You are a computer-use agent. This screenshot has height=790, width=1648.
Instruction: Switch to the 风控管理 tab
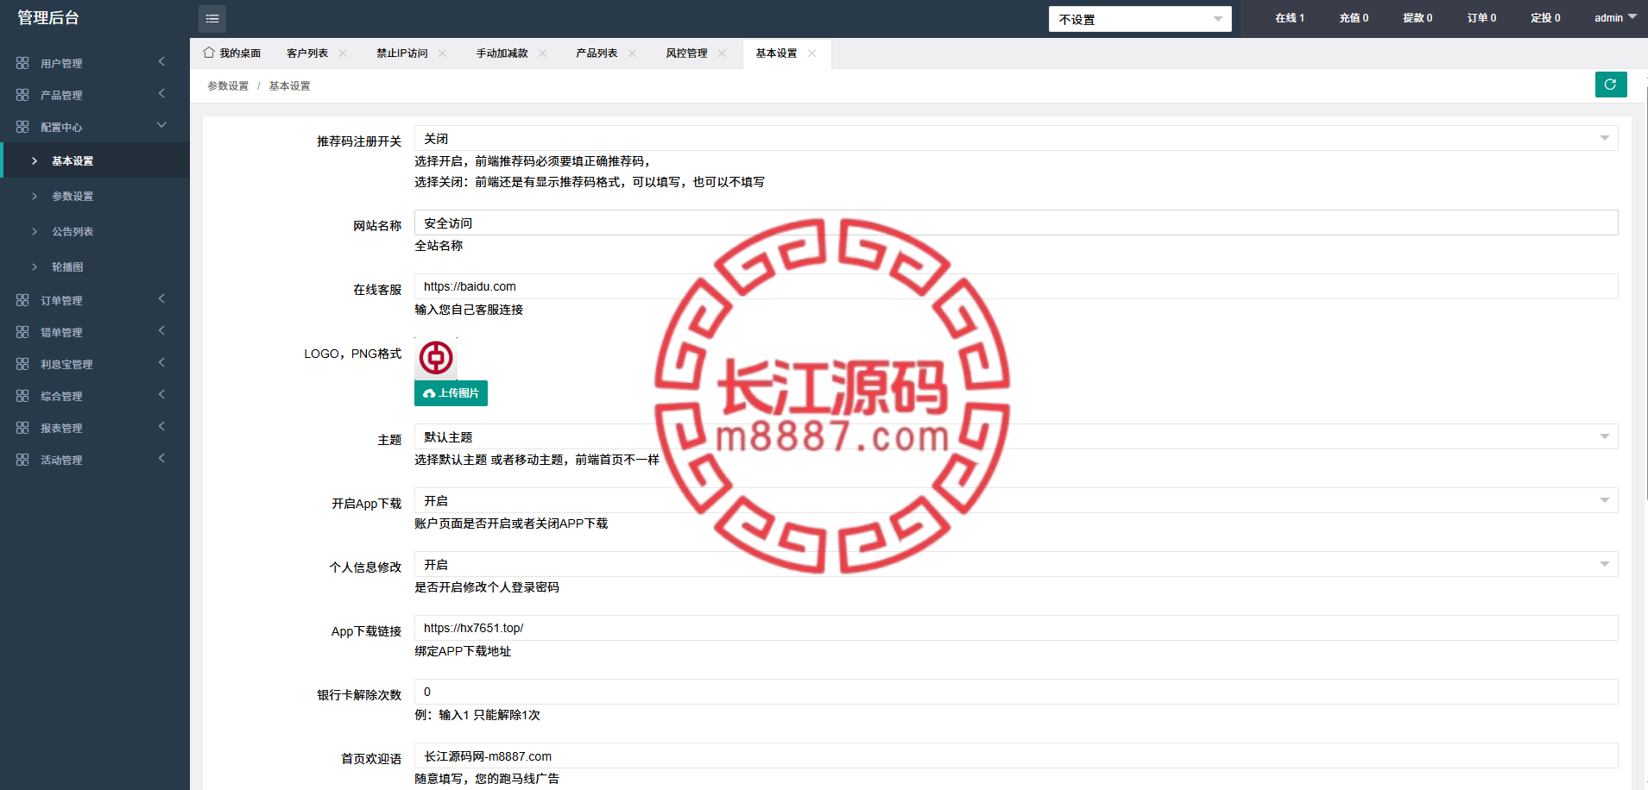click(x=686, y=53)
